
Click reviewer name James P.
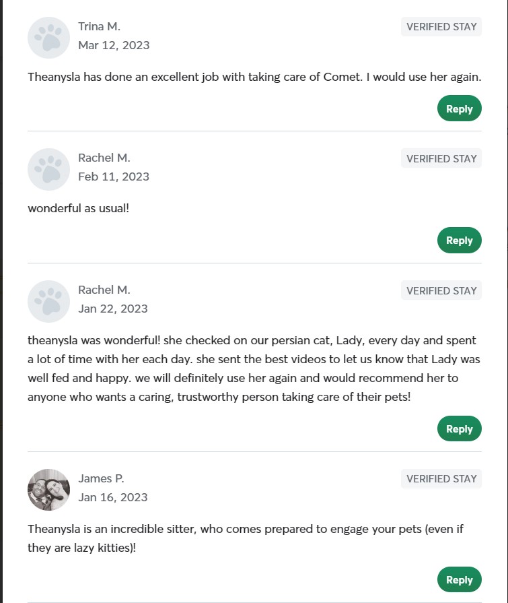tap(101, 478)
